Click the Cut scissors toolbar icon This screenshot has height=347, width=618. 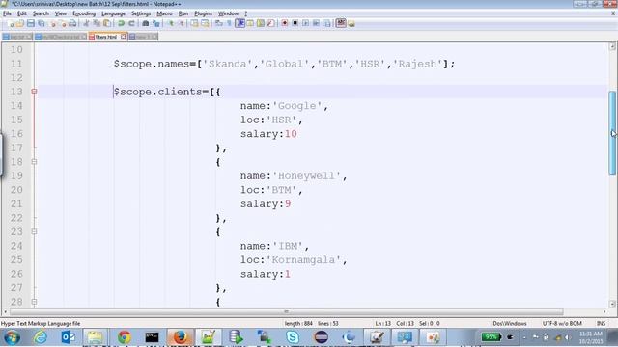pyautogui.click(x=86, y=23)
